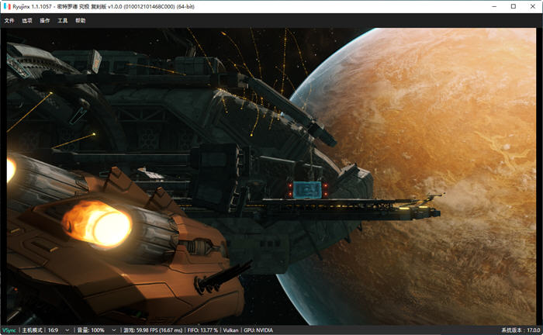Viewport: 543px width, 335px height.
Task: Click the 16:9 aspect ratio label
Action: tap(53, 330)
